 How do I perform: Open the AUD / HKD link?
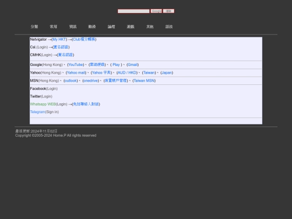click(x=127, y=73)
